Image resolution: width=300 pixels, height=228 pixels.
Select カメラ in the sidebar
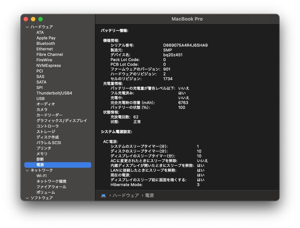[x=42, y=110]
